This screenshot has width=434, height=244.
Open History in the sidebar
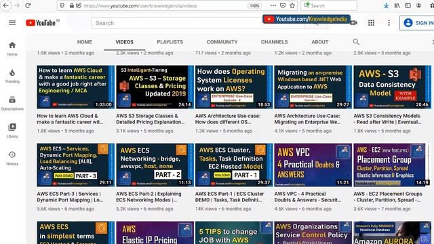[12, 158]
